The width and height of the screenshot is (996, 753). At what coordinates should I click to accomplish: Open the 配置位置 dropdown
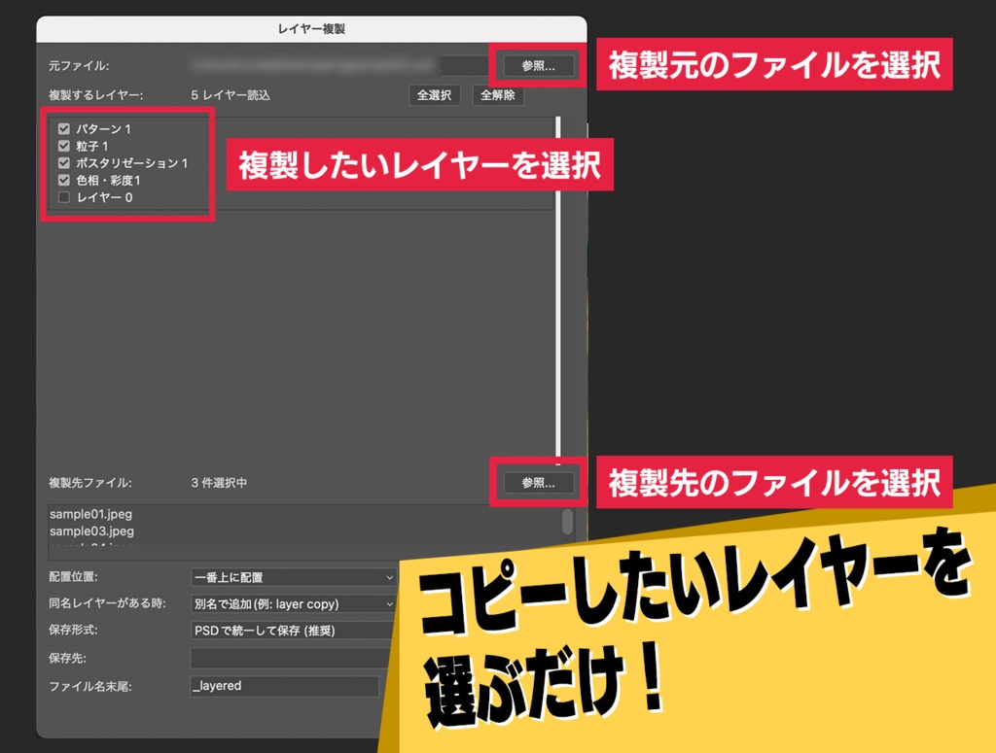coord(294,577)
